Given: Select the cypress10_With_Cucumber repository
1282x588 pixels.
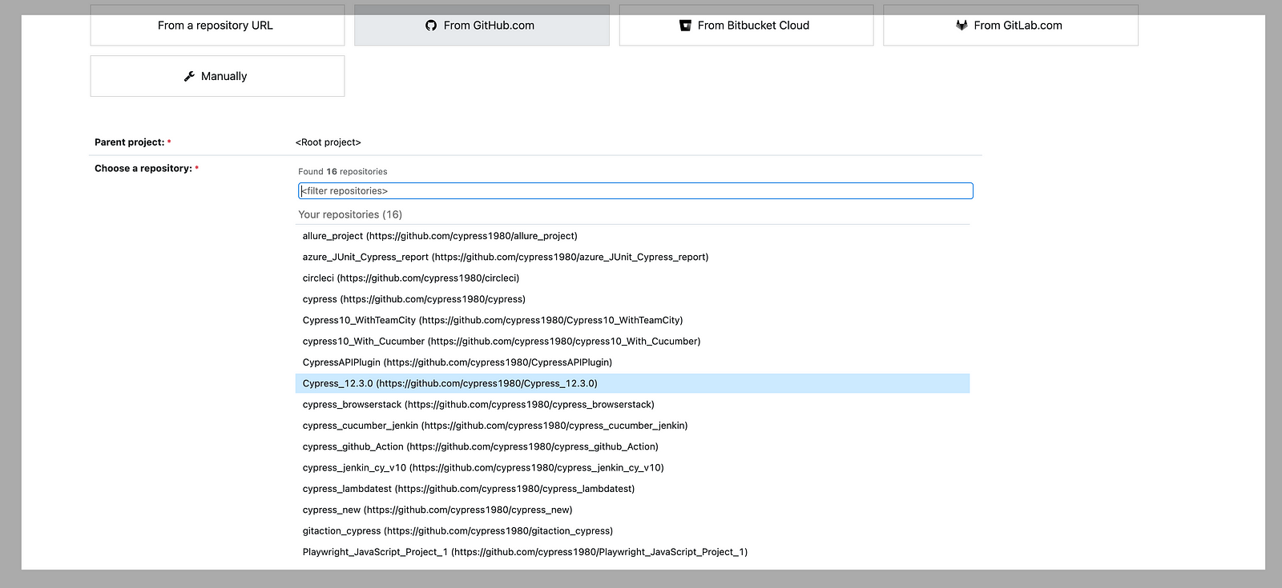Looking at the screenshot, I should pyautogui.click(x=501, y=342).
